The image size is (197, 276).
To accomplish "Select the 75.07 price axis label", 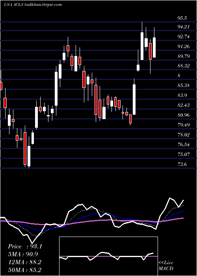I will point(184,155).
